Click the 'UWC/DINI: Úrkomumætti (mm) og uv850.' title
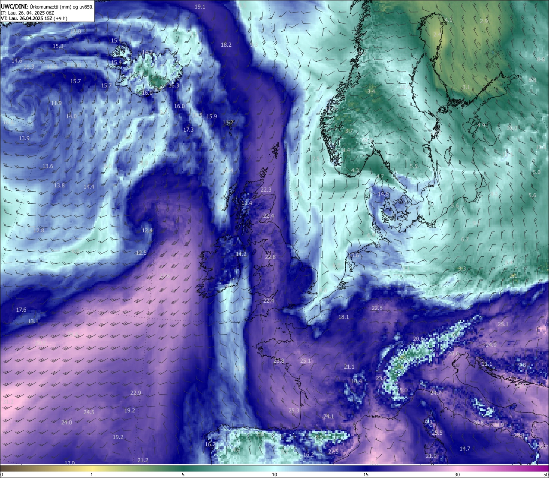549x478 pixels. coord(47,6)
